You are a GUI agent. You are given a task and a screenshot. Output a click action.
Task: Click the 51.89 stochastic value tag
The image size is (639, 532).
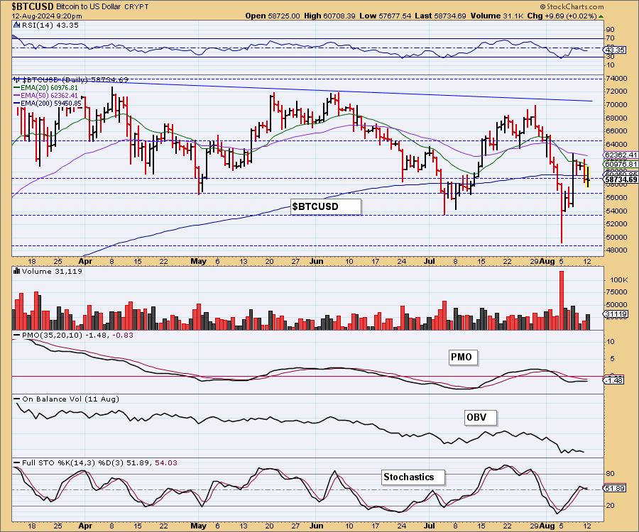point(615,488)
